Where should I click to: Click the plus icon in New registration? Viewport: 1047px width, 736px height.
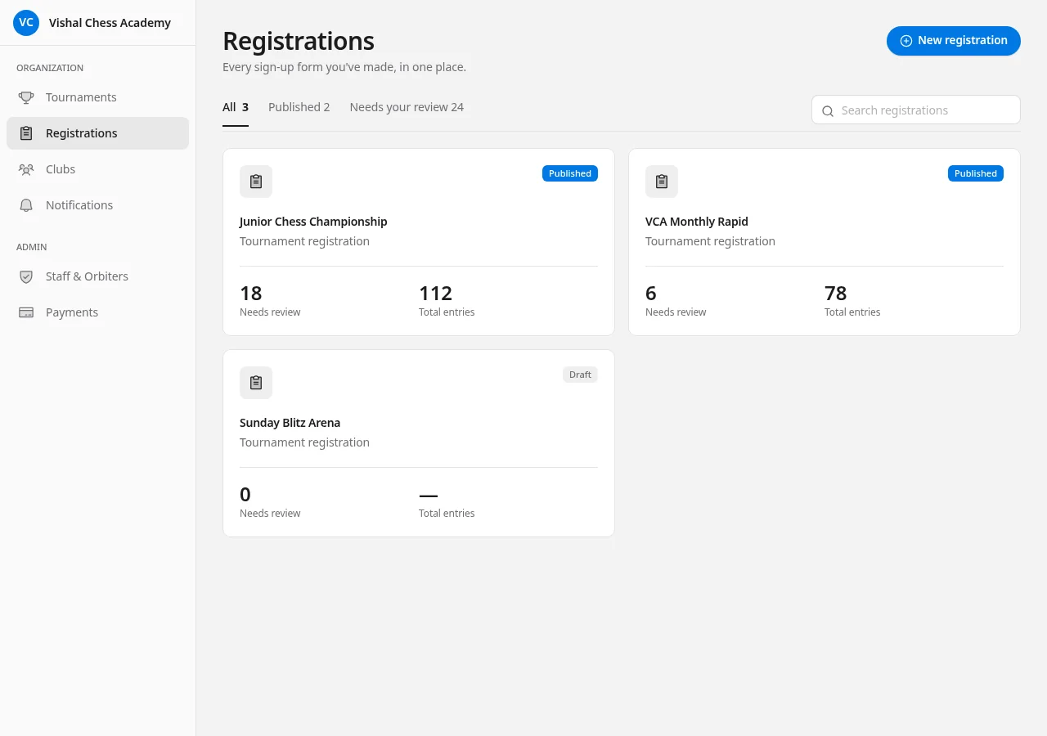[906, 41]
